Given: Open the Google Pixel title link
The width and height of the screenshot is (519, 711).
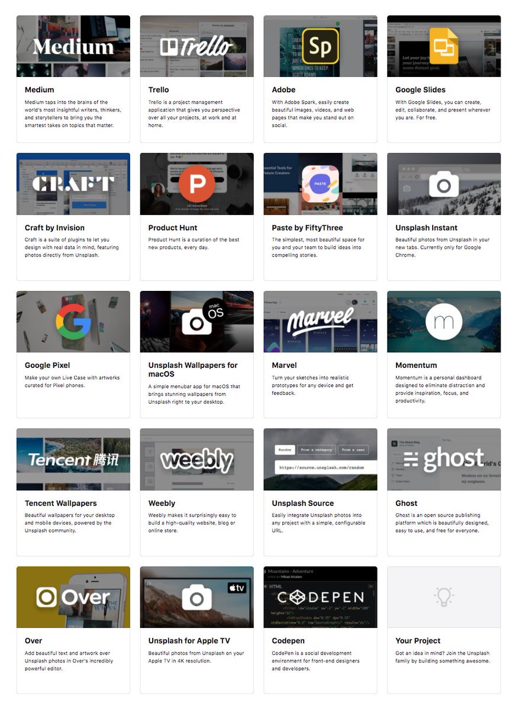Looking at the screenshot, I should click(x=47, y=366).
